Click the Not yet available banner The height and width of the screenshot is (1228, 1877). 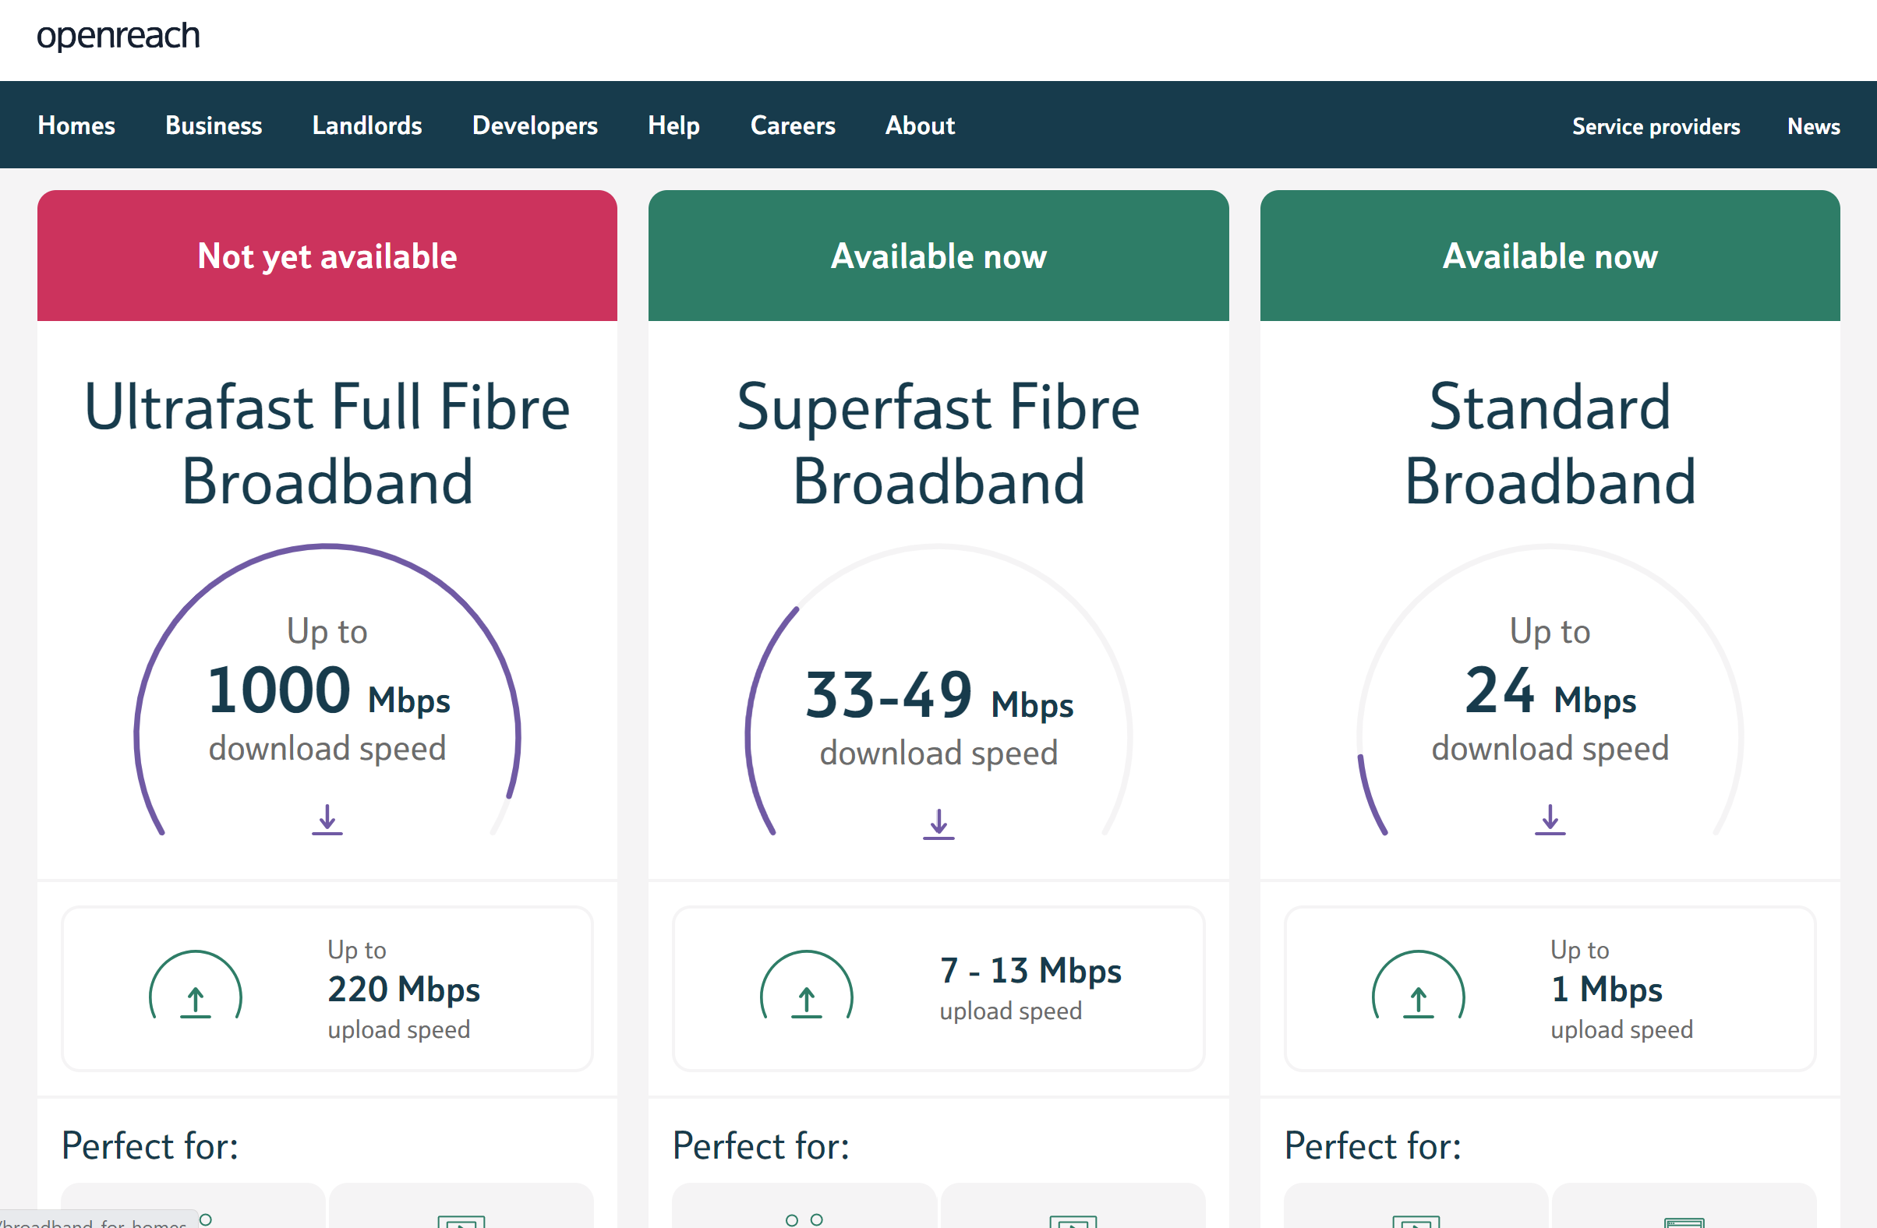point(327,256)
